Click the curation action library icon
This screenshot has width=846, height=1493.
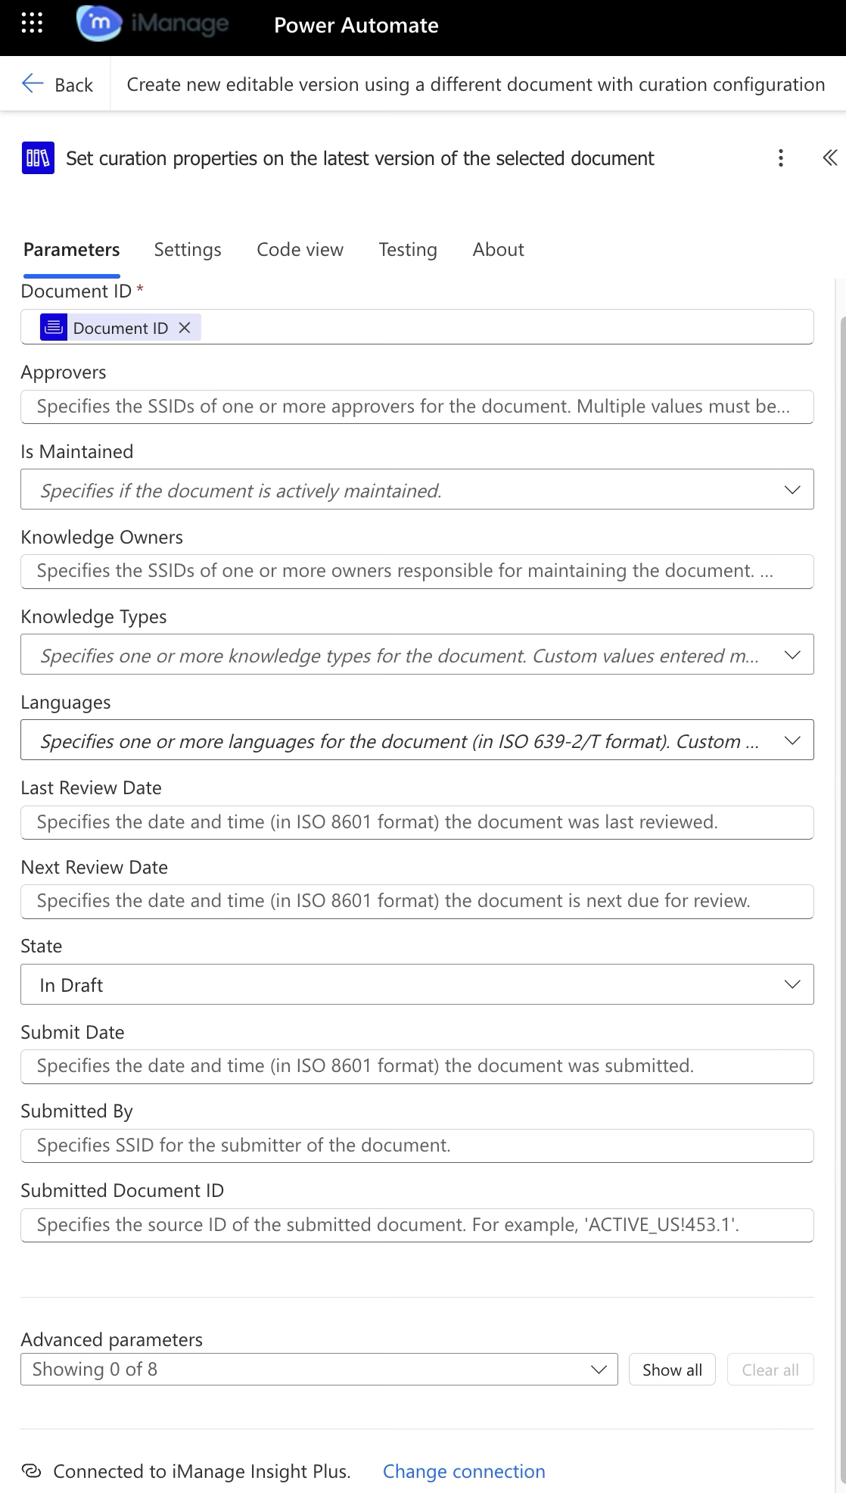coord(38,158)
